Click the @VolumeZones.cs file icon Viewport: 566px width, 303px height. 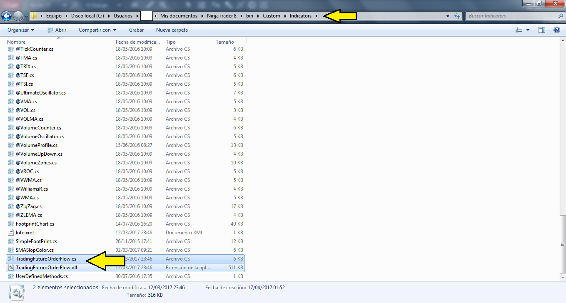(11, 163)
